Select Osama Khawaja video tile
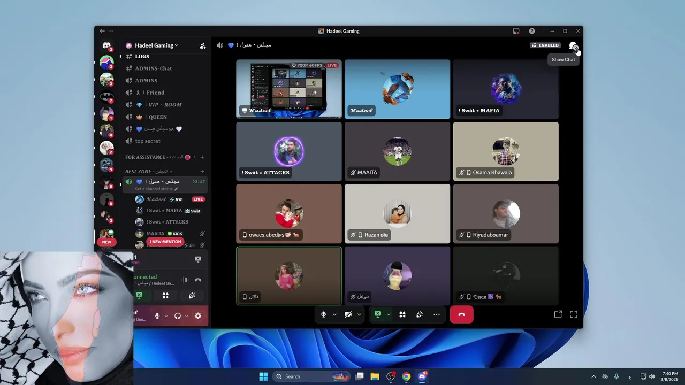The image size is (685, 385). pyautogui.click(x=506, y=151)
